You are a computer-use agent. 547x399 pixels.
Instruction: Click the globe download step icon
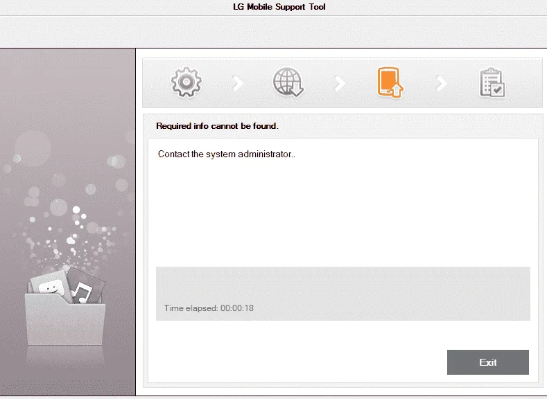(288, 82)
